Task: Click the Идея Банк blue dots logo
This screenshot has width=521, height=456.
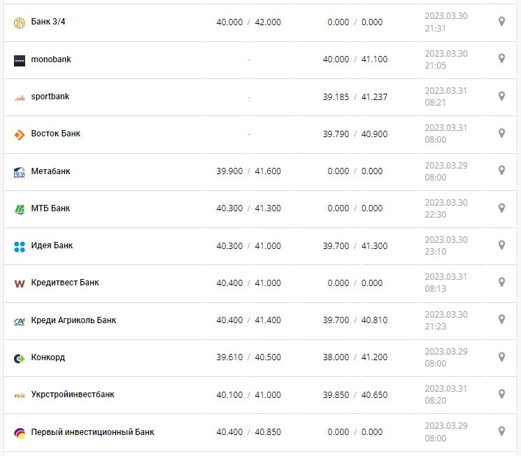Action: click(20, 246)
